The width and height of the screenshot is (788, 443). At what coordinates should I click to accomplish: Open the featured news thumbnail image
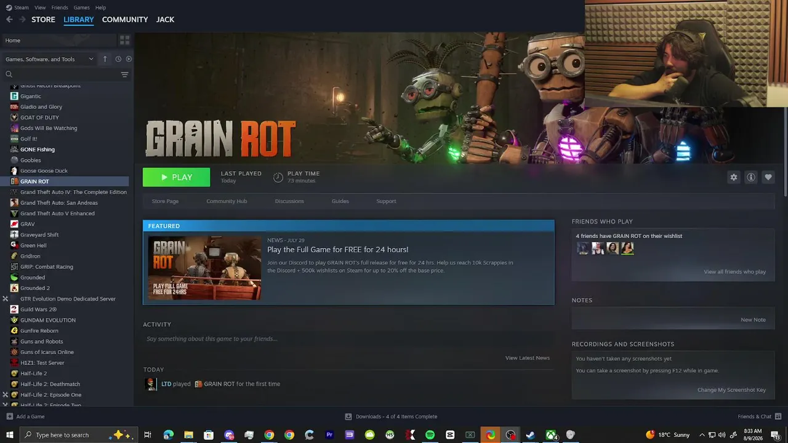pos(204,268)
